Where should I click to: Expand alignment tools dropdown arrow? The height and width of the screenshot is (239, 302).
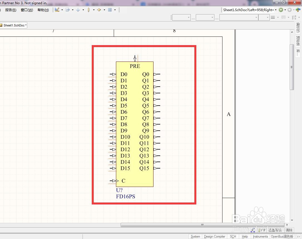73,10
